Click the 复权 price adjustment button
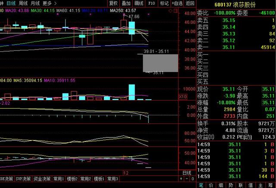This screenshot has width=276, height=188. pos(113,3)
